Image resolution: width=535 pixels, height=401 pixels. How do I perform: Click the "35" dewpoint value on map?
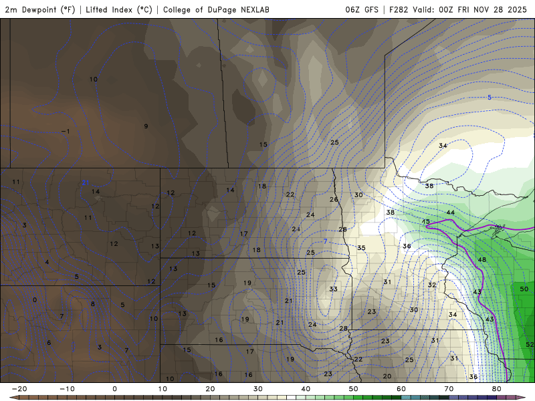[361, 247]
